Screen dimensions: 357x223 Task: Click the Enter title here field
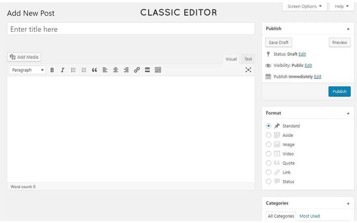pyautogui.click(x=131, y=29)
